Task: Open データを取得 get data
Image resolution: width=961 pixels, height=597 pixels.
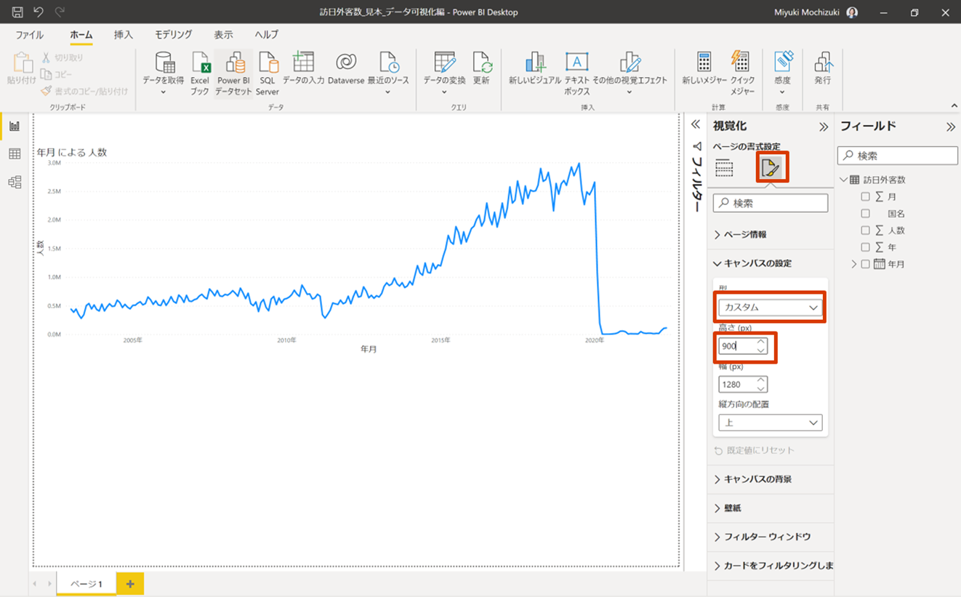Action: (x=163, y=73)
